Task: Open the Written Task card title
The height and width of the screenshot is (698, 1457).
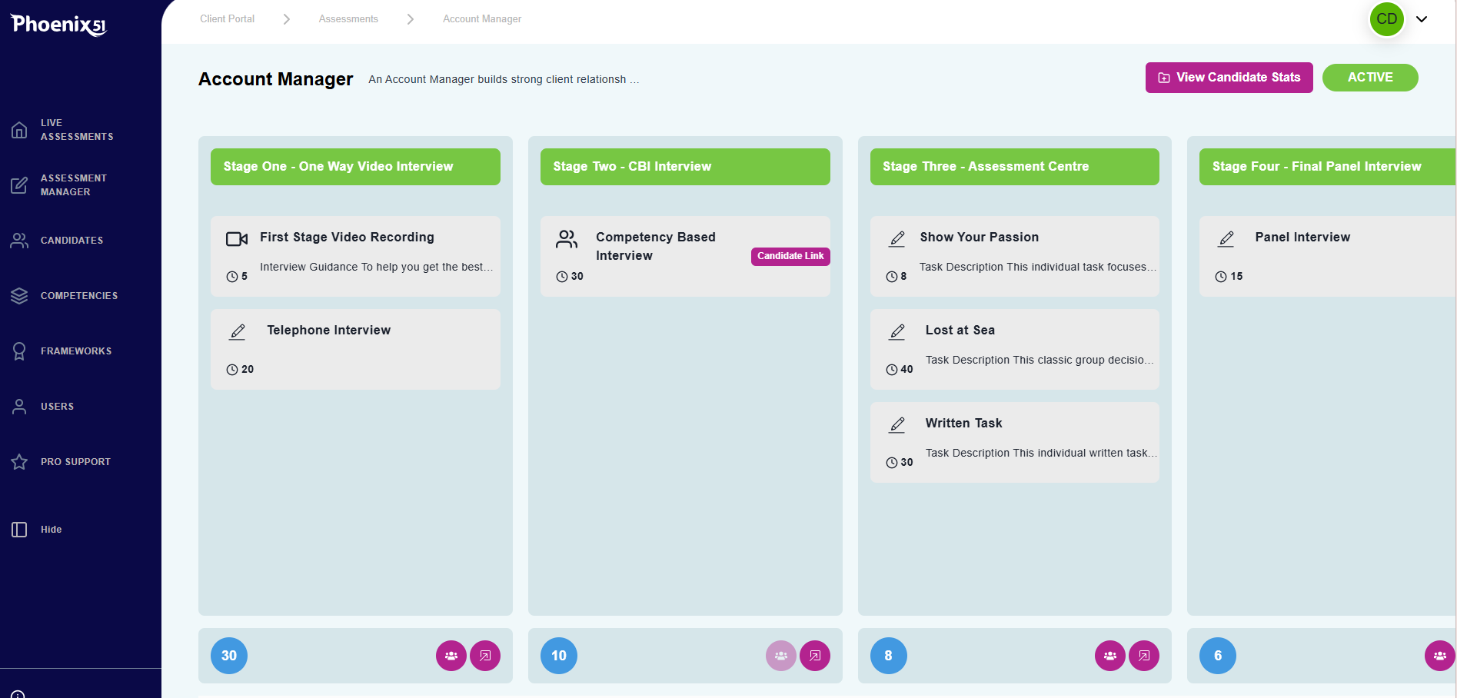Action: pos(963,424)
